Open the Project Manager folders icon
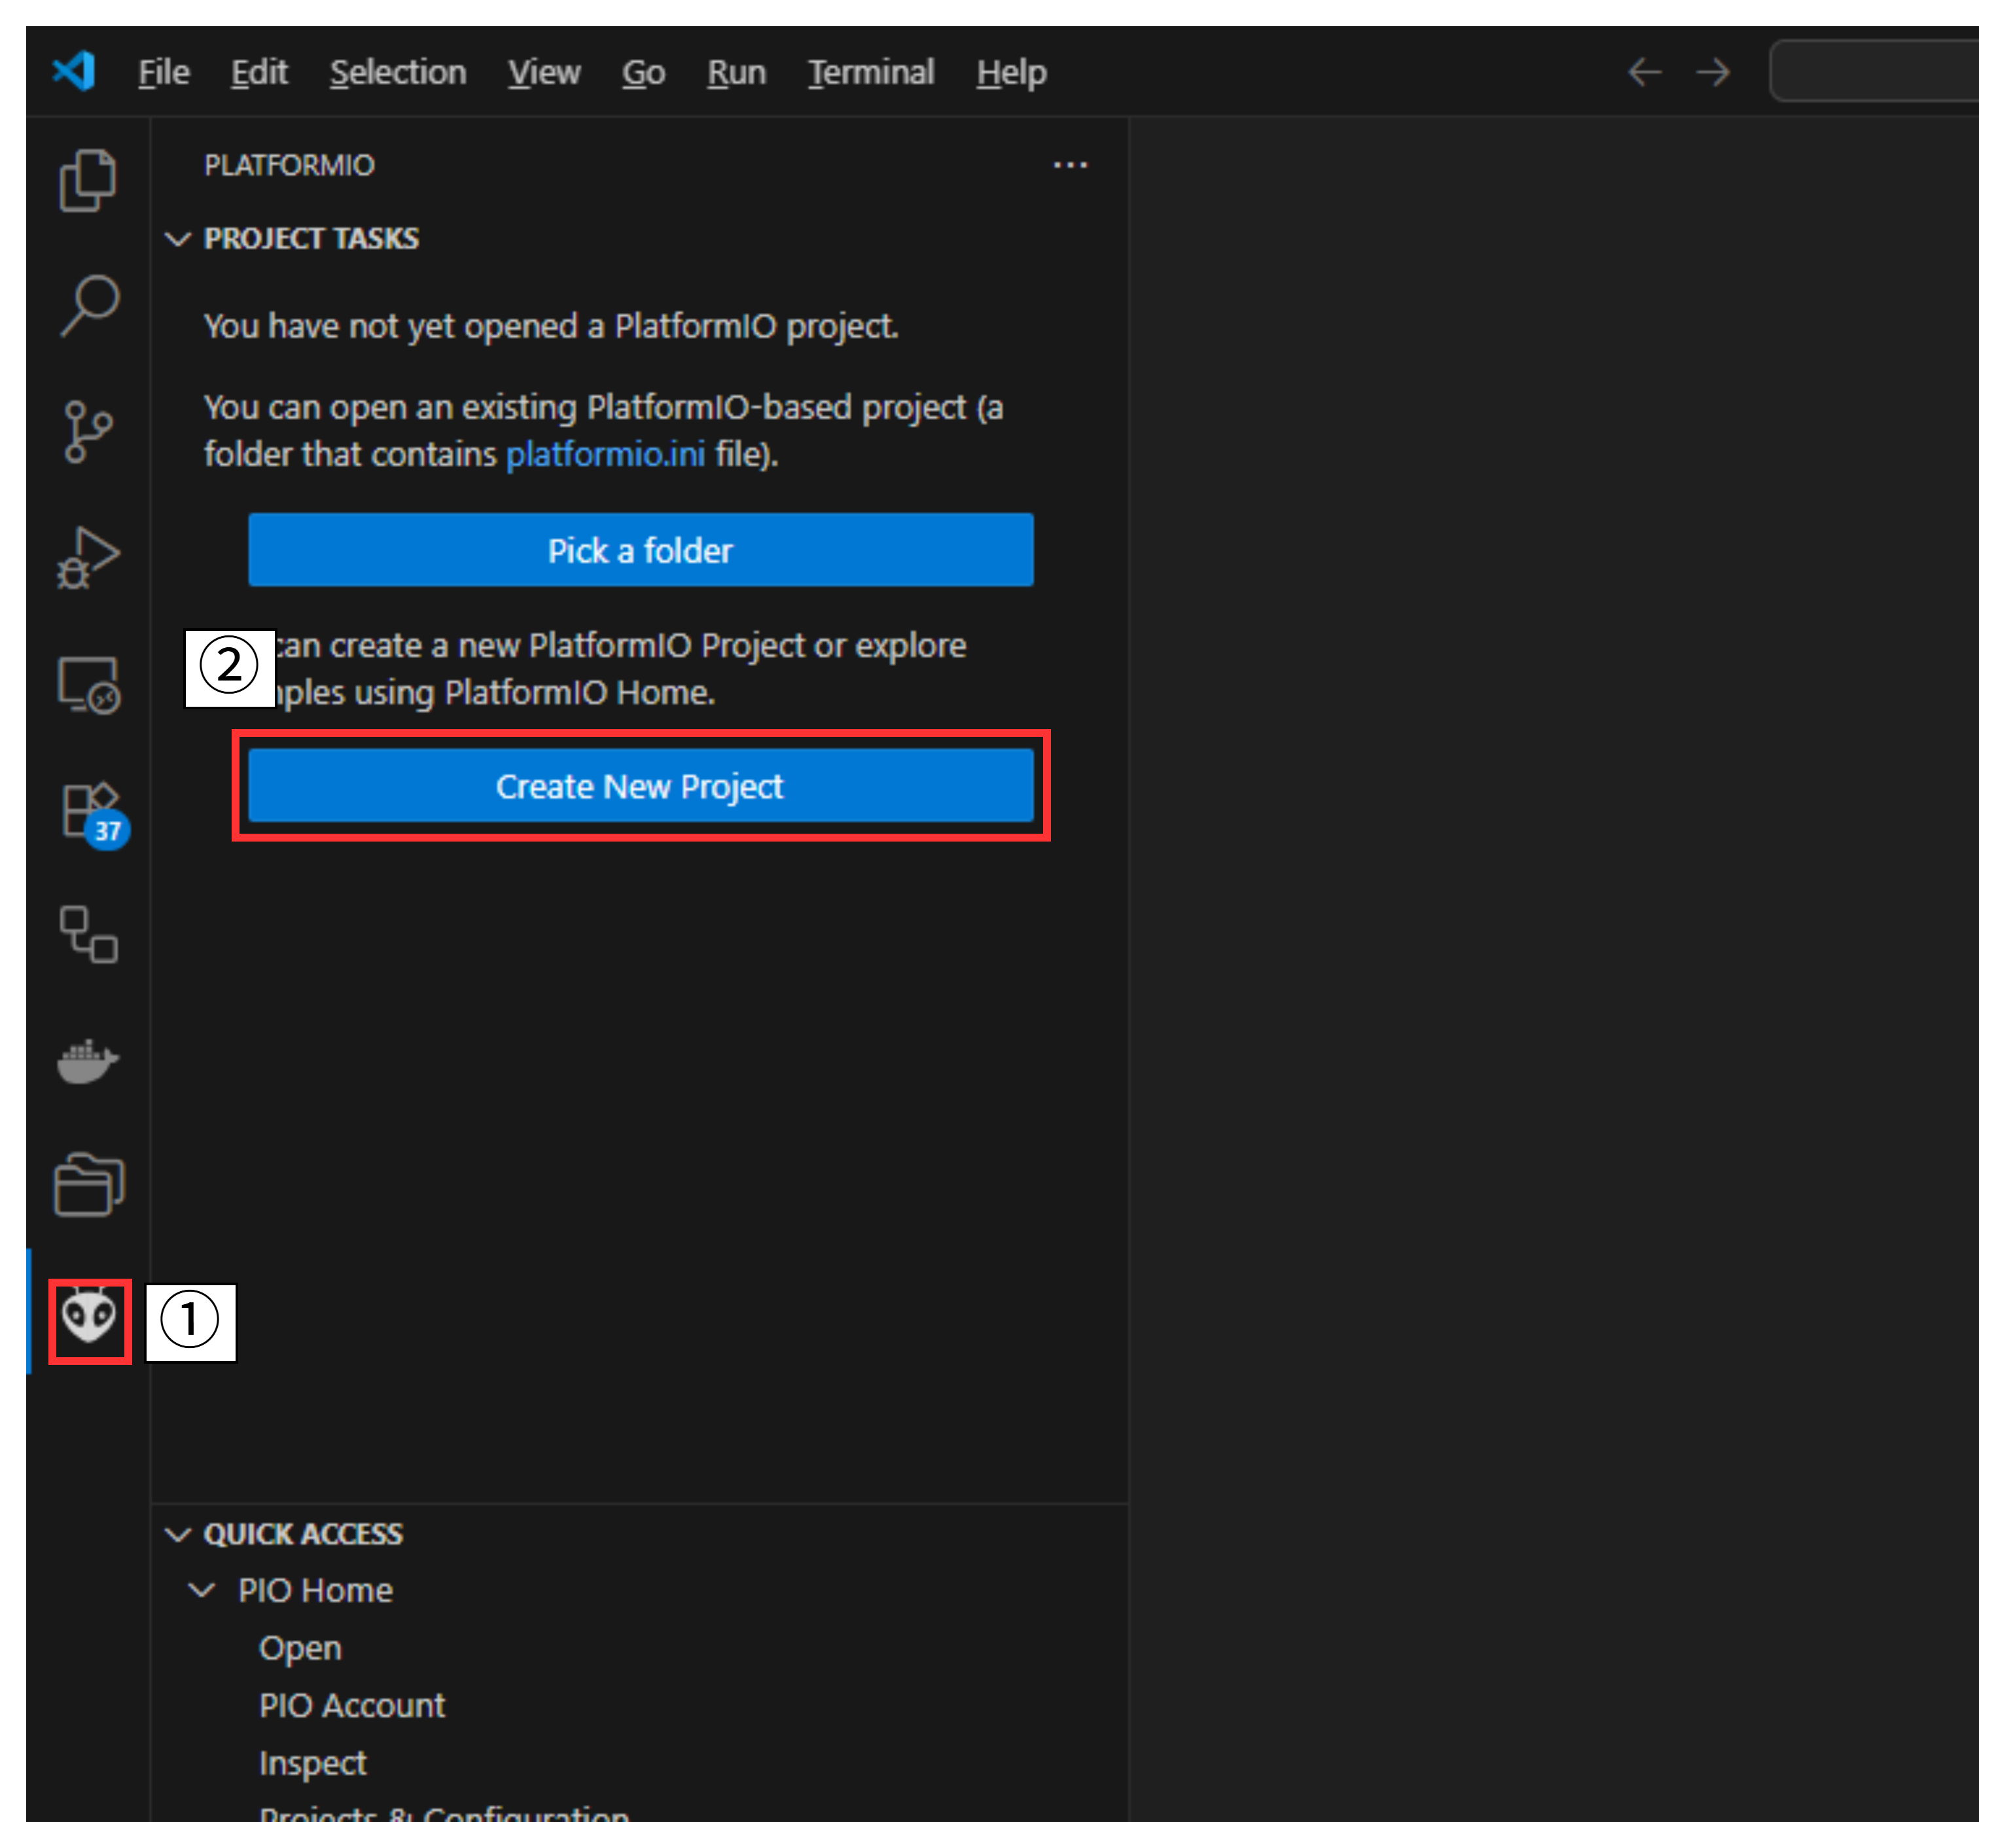Image resolution: width=2005 pixels, height=1848 pixels. click(88, 1186)
